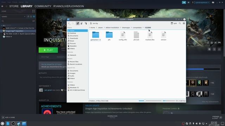This screenshot has width=225, height=126.
Task: Click the volume icon in system tray
Action: tap(197, 124)
